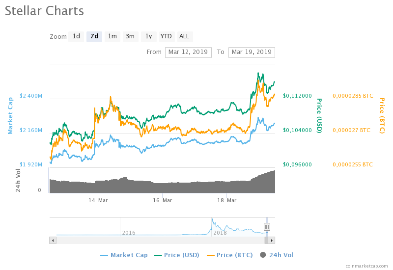Click the $2 160M axis value
Screen dimensions: 393x270
(x=31, y=130)
